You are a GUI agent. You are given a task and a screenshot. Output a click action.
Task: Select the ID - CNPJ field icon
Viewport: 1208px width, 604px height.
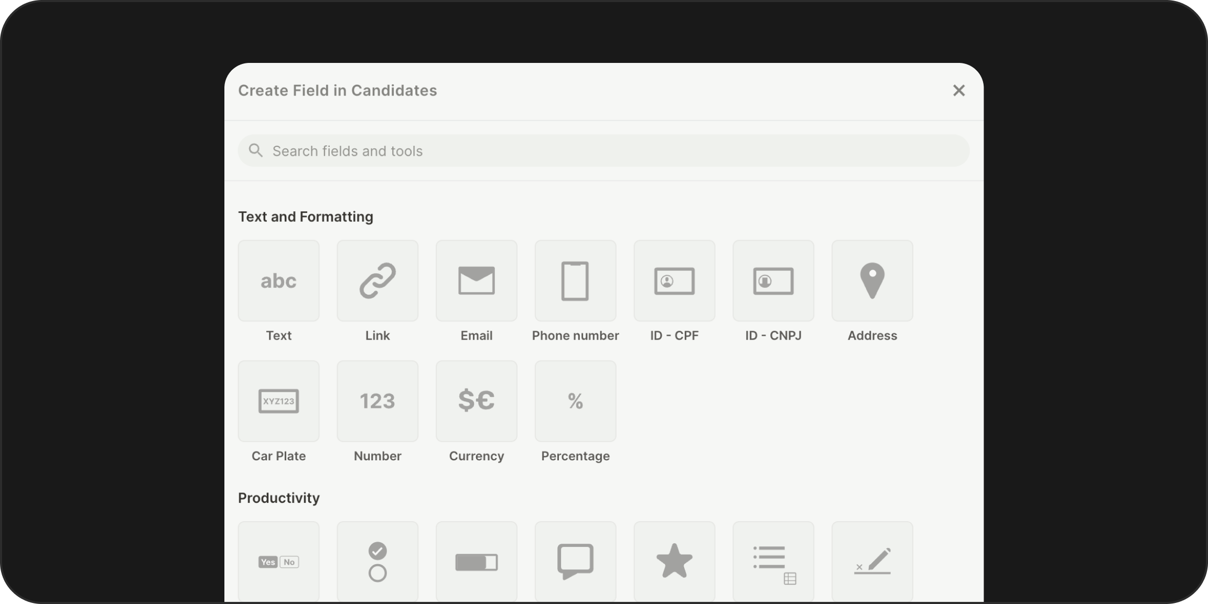click(x=773, y=281)
